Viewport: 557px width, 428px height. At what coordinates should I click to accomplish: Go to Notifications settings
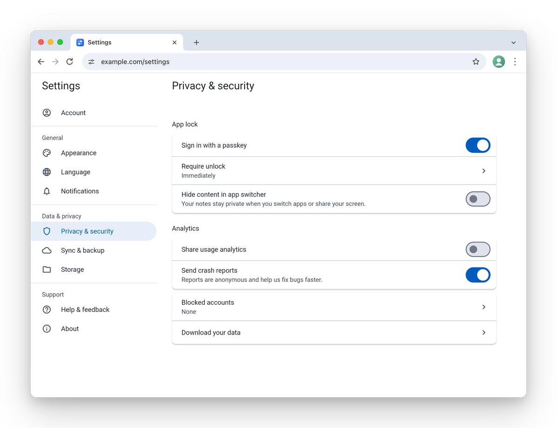click(x=94, y=191)
